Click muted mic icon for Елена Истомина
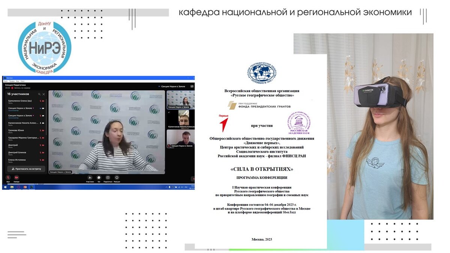 click(40, 160)
